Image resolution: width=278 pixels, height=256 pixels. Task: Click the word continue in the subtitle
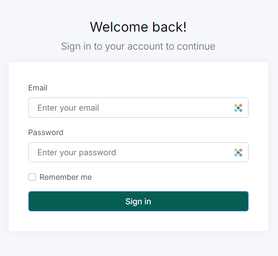(x=196, y=46)
